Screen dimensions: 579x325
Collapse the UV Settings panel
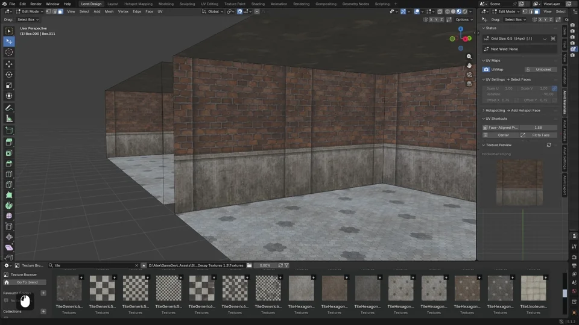[x=483, y=79]
